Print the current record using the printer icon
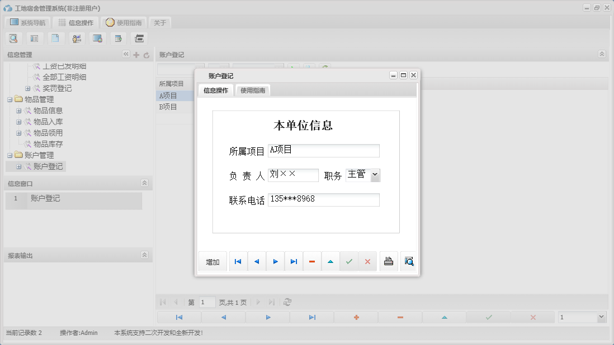 389,261
